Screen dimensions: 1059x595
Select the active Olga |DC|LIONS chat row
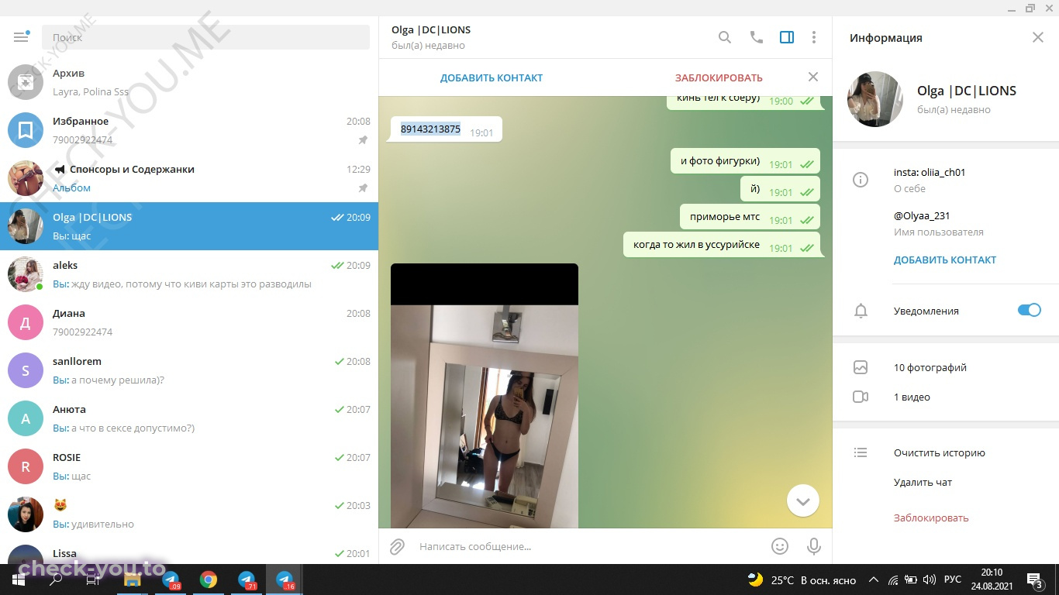point(189,226)
